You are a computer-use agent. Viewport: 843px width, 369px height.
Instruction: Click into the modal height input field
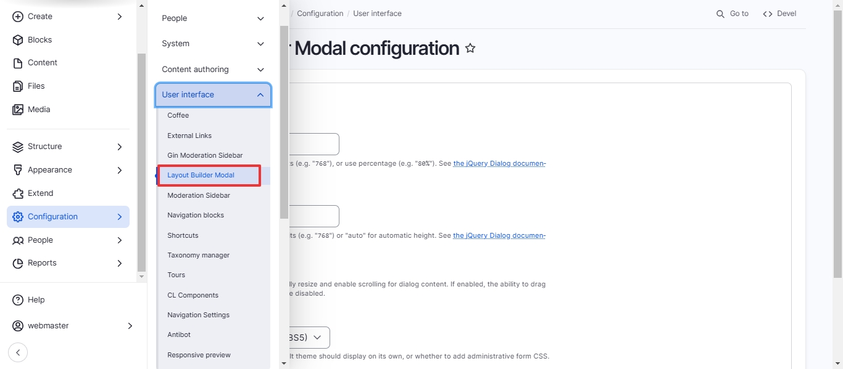(314, 216)
